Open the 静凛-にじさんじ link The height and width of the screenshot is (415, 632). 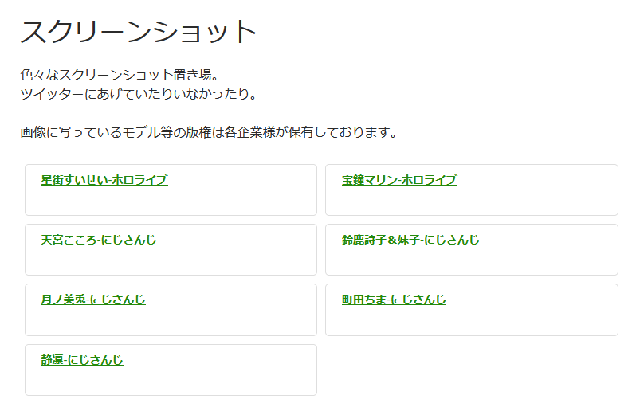pos(82,360)
